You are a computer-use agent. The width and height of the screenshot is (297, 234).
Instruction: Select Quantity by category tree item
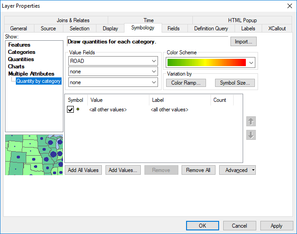coord(38,81)
